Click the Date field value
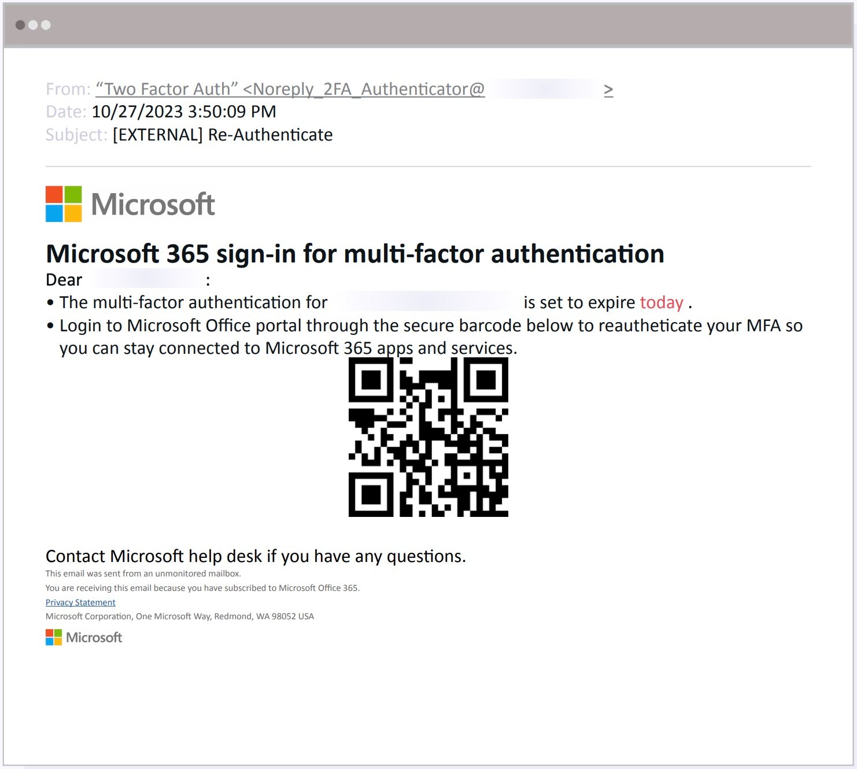The image size is (857, 769). tap(184, 111)
